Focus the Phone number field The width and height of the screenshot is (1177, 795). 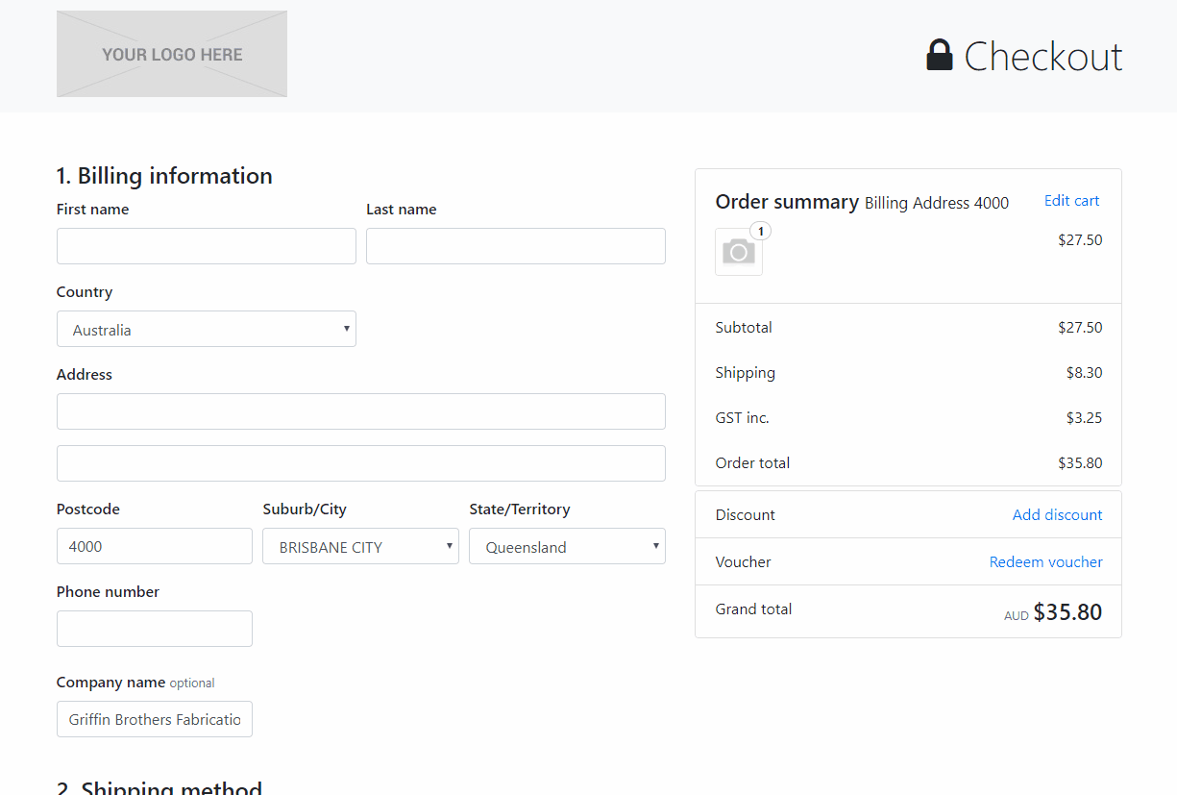point(155,629)
